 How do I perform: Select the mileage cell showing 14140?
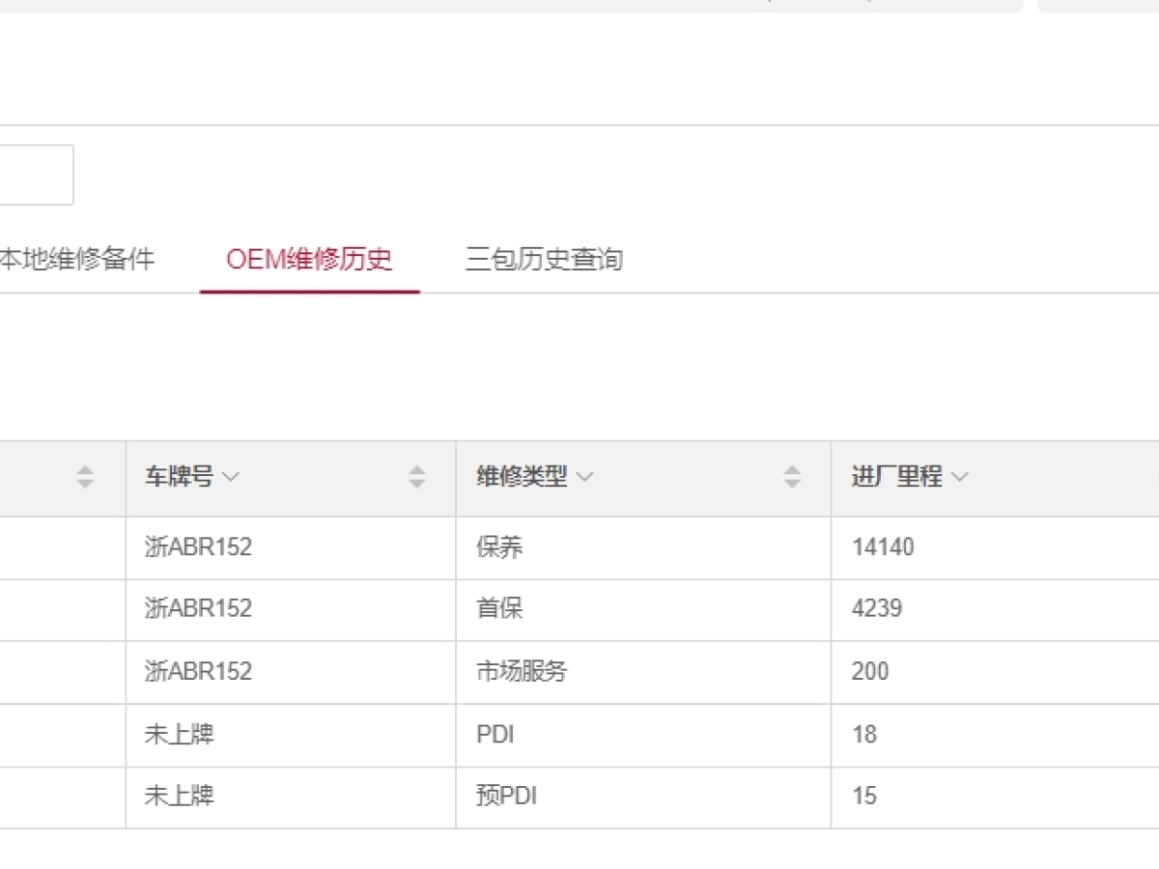[x=883, y=547]
